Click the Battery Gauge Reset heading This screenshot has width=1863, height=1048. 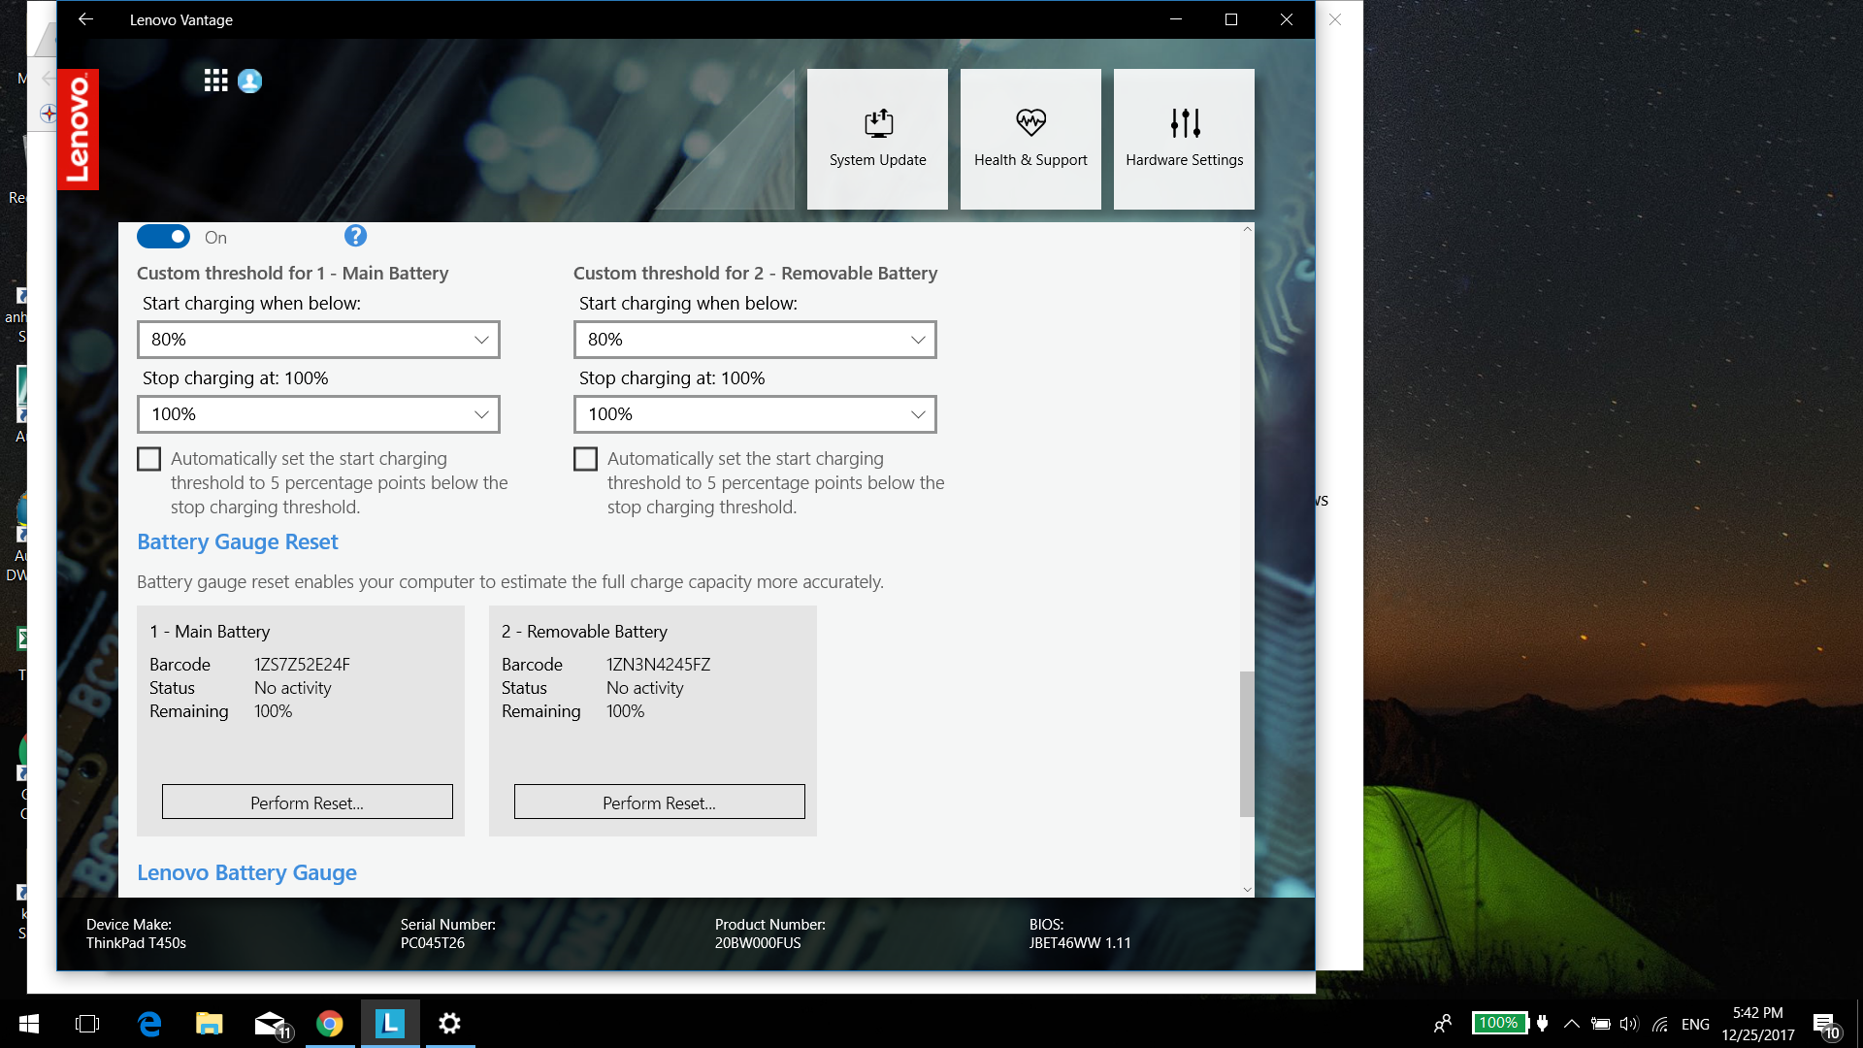[237, 541]
